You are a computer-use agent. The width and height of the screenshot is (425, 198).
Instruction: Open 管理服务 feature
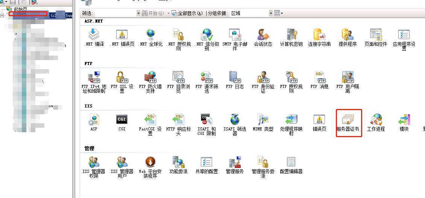click(x=235, y=165)
